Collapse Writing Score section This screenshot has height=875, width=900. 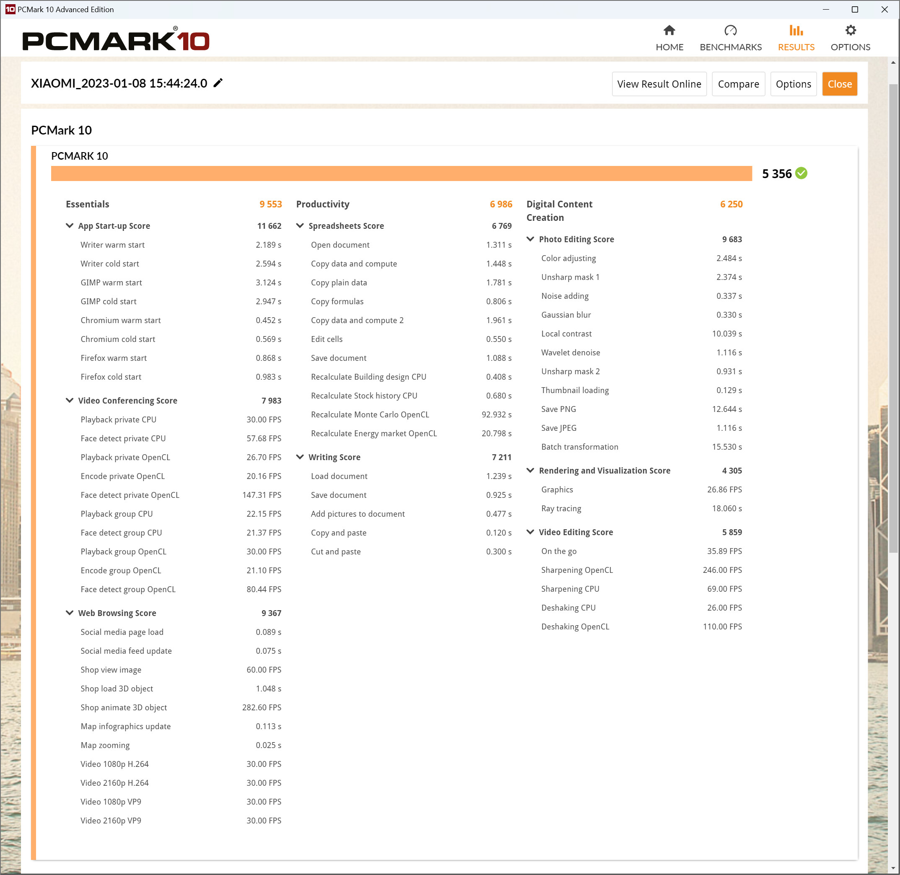coord(300,457)
